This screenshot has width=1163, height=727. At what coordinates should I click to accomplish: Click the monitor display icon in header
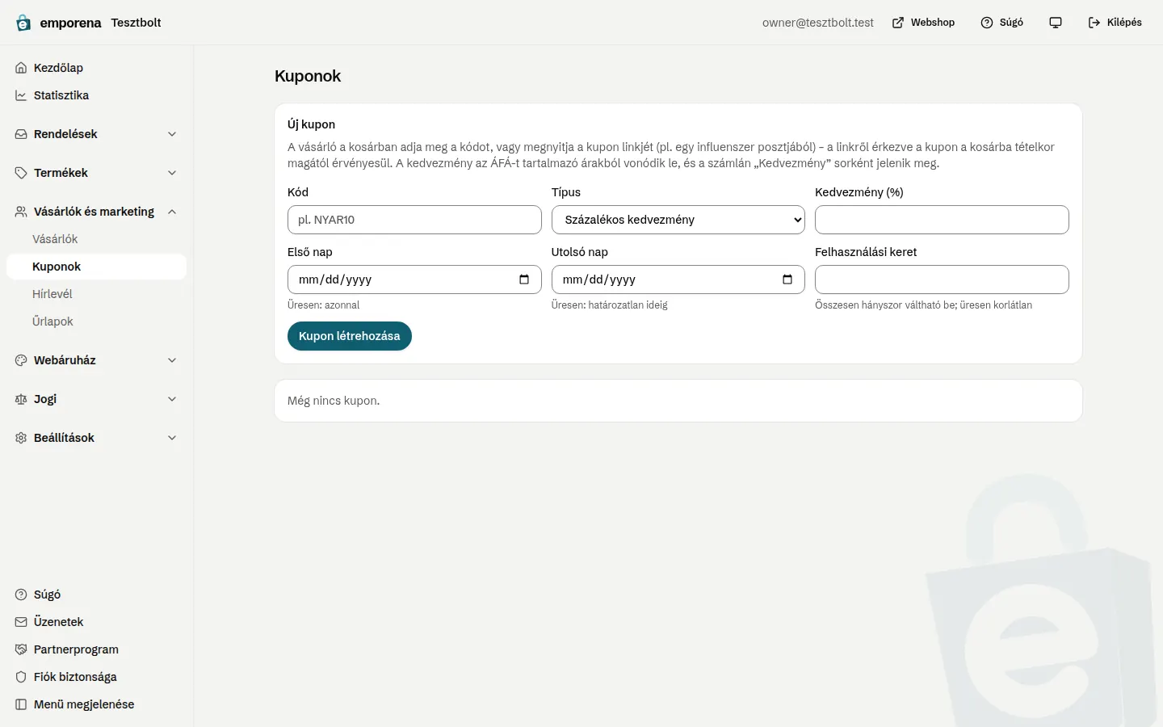tap(1055, 23)
